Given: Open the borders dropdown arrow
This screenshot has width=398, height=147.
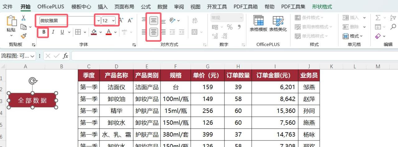Looking at the screenshot, I should tap(85, 32).
